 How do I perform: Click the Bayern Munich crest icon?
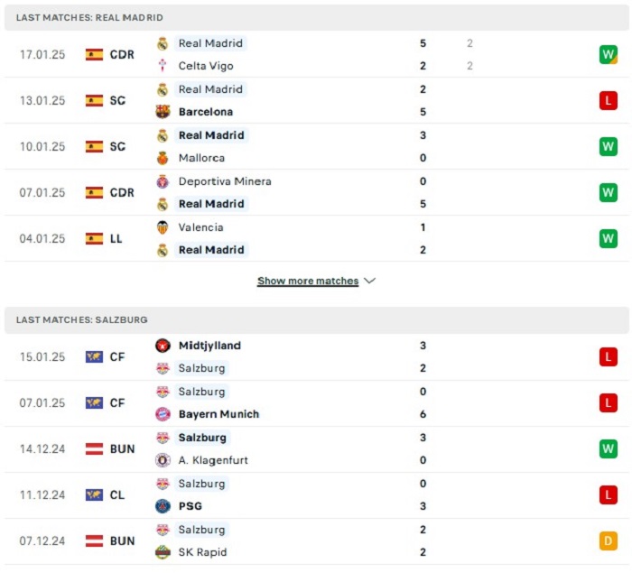point(163,414)
